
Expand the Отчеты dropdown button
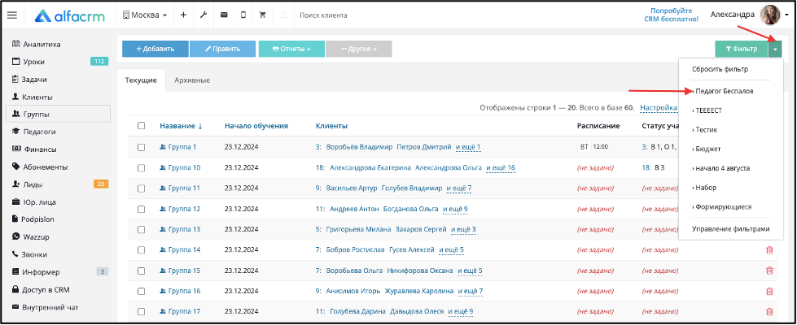tap(291, 50)
